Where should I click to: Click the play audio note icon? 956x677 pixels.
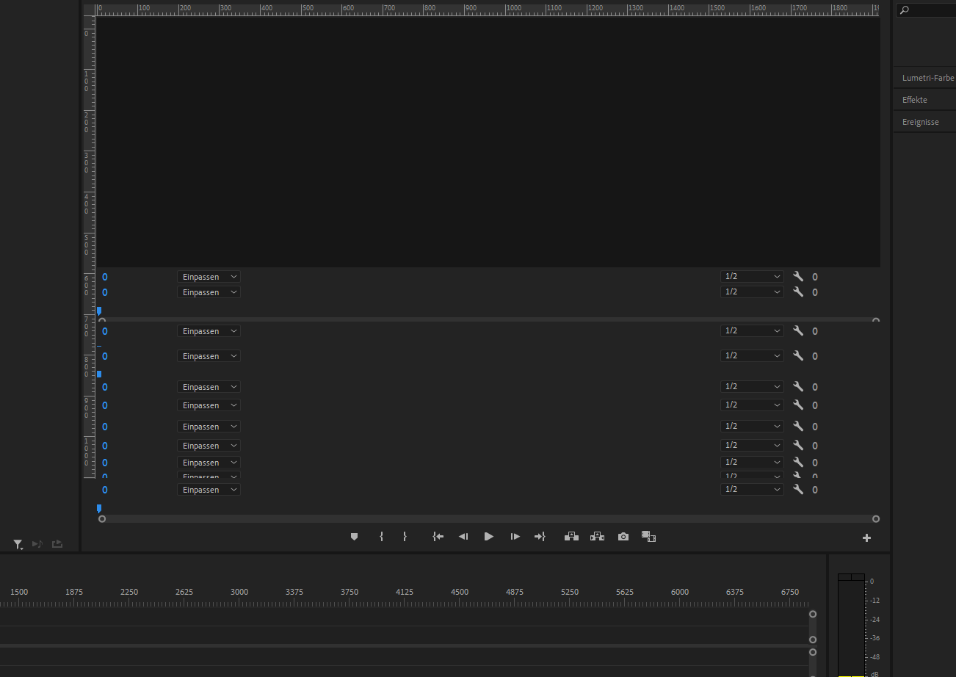(x=37, y=544)
